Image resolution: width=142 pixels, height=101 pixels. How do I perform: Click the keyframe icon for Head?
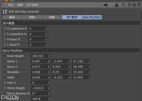coord(4,77)
